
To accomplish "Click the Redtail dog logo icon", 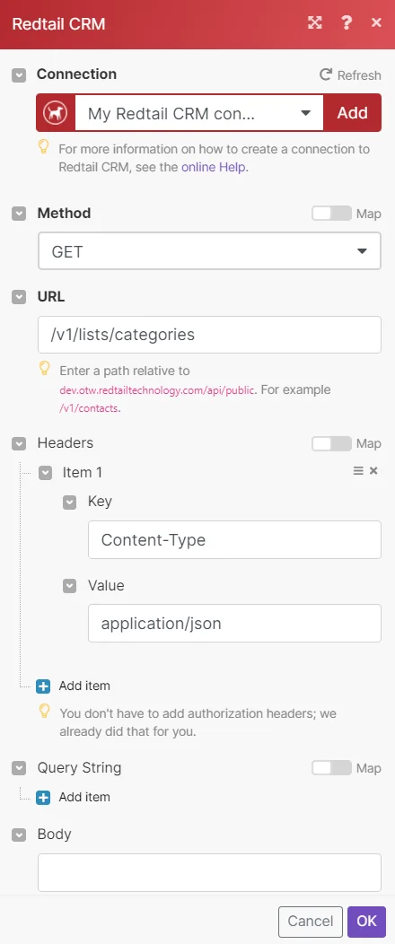I will (x=56, y=112).
